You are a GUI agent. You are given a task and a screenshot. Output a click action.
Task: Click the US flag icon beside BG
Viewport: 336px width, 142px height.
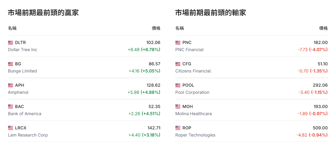[11, 64]
